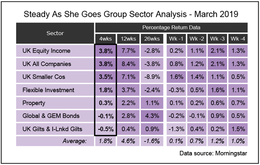The width and height of the screenshot is (260, 165).
Task: Click the Data source: Morningstar text
Action: point(213,153)
